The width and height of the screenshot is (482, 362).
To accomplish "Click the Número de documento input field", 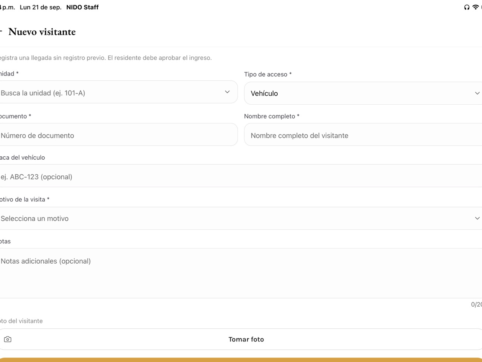I will [118, 135].
